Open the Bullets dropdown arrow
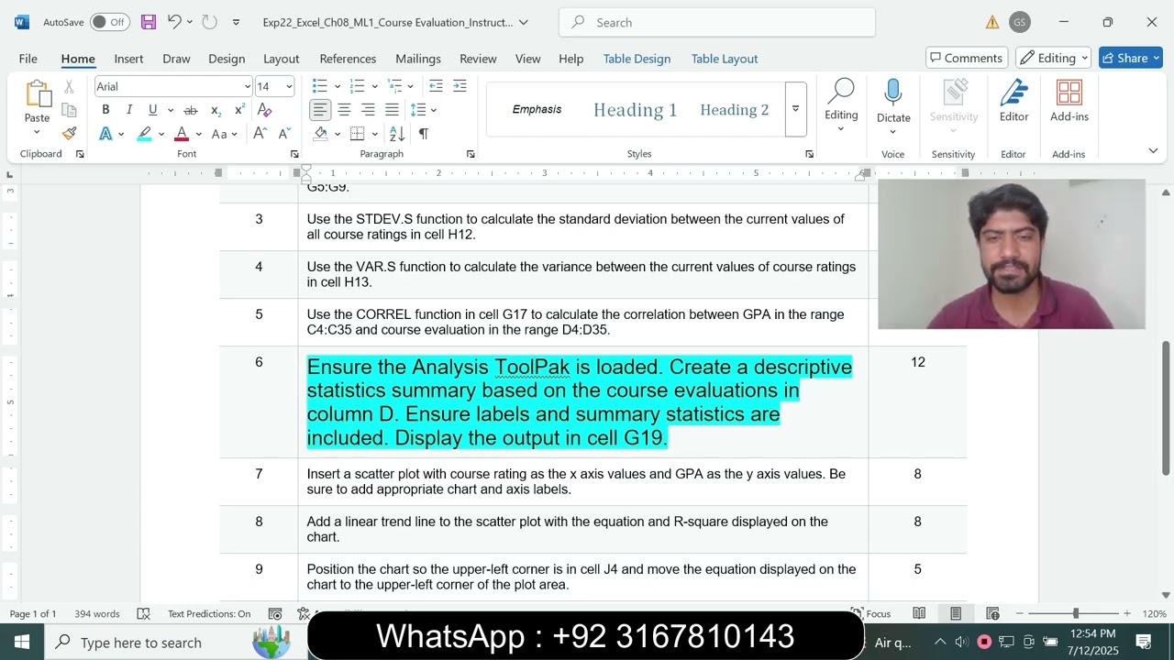 [x=337, y=86]
